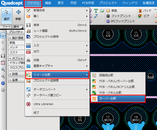Select the ビア via tool
This screenshot has width=157, height=130.
coord(144,16)
